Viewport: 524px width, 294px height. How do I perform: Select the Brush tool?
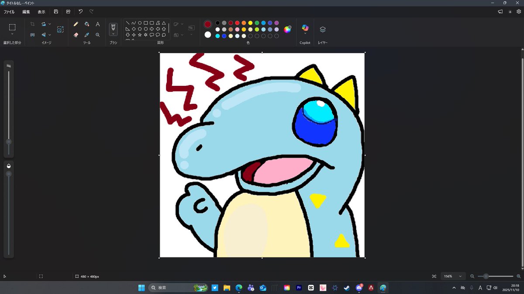[x=114, y=27]
